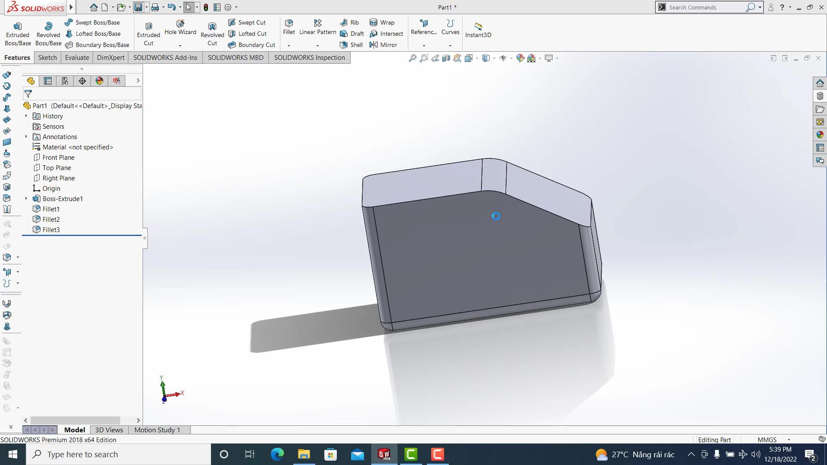Open the Lofted Boss/Base command
Image resolution: width=827 pixels, height=465 pixels.
pos(93,34)
